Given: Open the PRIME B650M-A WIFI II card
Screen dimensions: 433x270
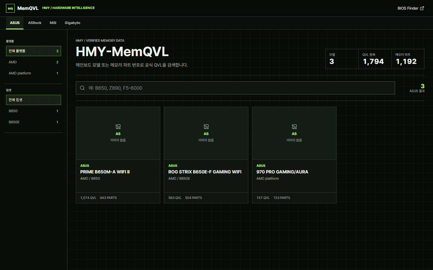Looking at the screenshot, I should click(x=118, y=155).
